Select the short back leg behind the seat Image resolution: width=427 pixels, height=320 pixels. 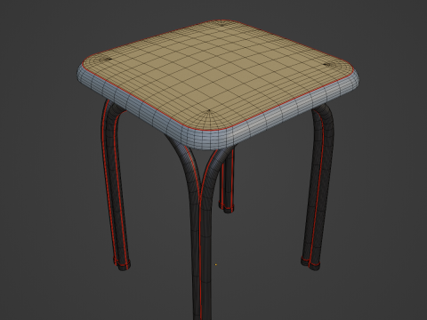[227, 180]
